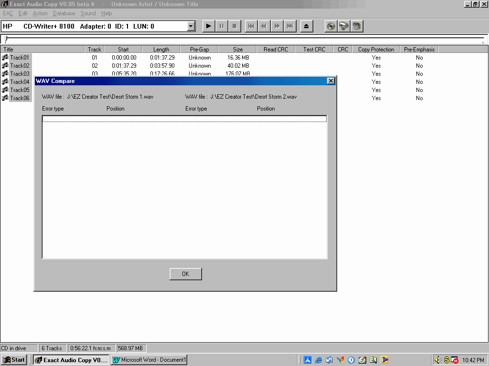Close the WAV Compare dialog
The image size is (489, 366).
tap(330, 81)
